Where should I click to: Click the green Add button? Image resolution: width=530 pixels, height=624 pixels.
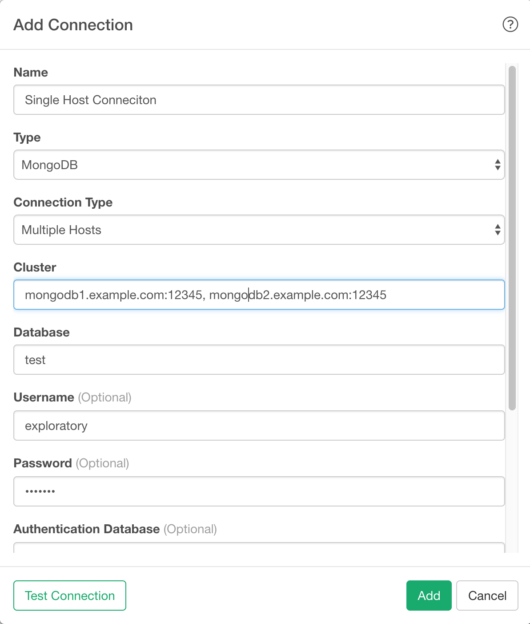point(429,596)
